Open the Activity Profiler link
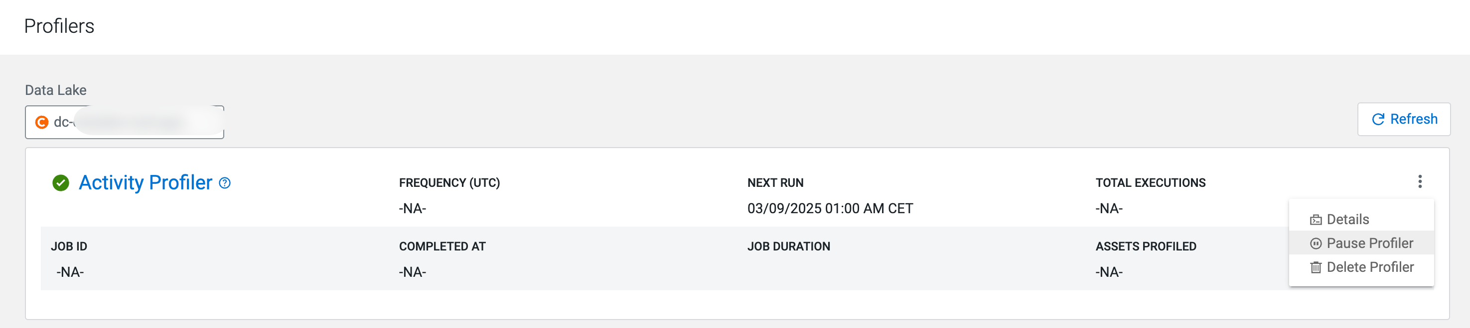The image size is (1470, 328). point(146,183)
